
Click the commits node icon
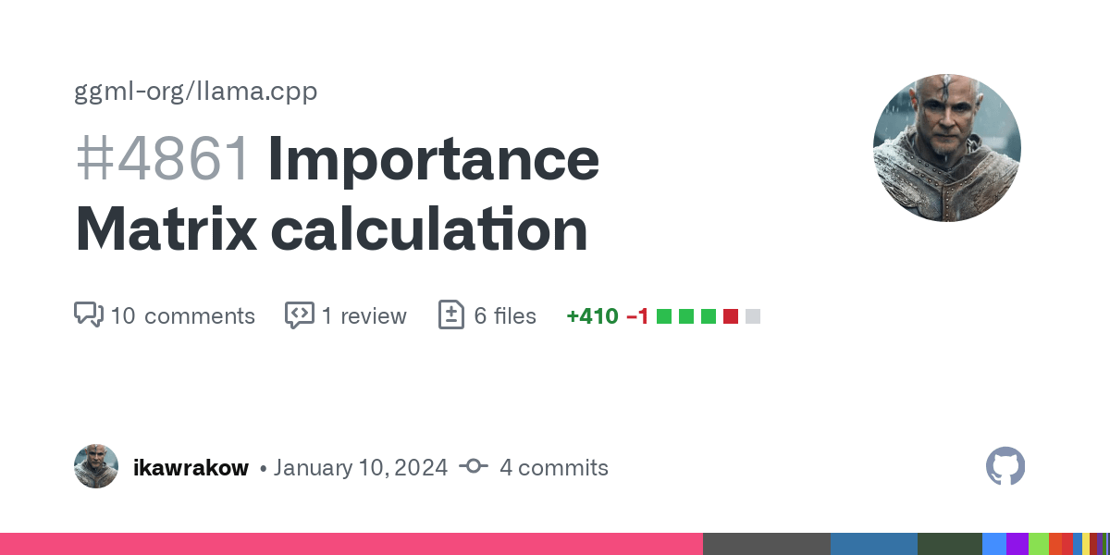coord(473,467)
